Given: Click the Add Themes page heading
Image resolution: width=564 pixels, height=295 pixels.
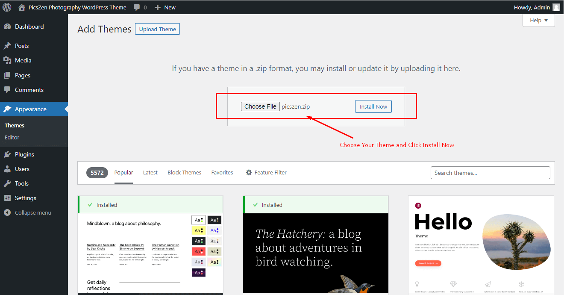Looking at the screenshot, I should [x=105, y=29].
